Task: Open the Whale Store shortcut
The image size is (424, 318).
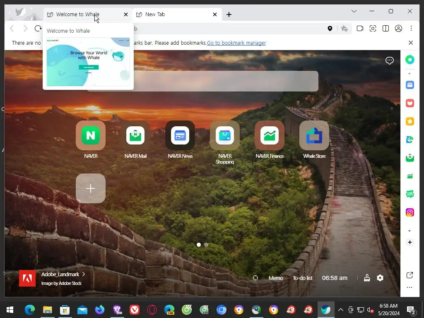Action: pyautogui.click(x=314, y=135)
